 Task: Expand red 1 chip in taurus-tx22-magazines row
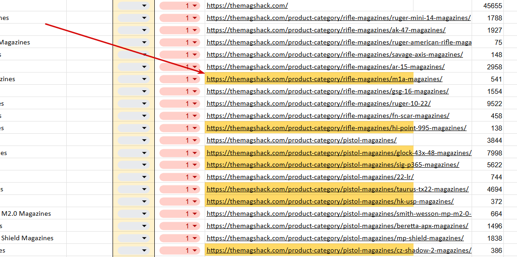pyautogui.click(x=180, y=189)
